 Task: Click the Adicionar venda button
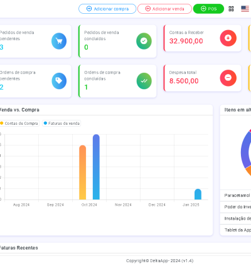coord(164,9)
